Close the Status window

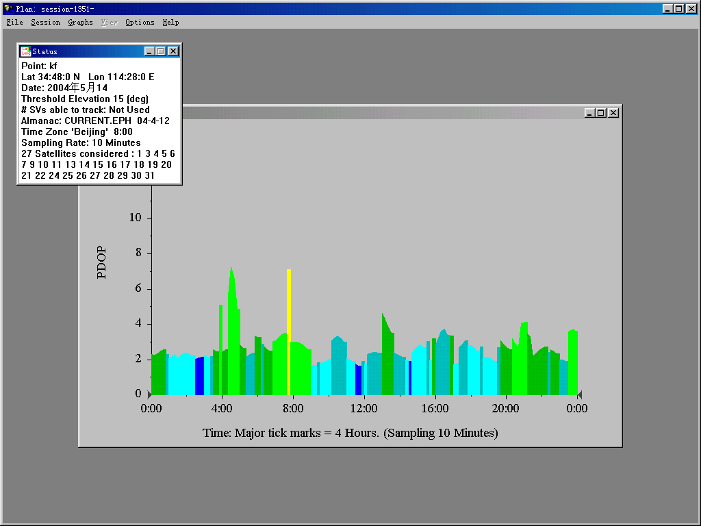(x=173, y=51)
